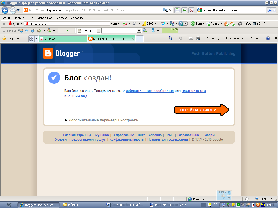Open the Страница dropdown menu
278x208 pixels.
215,38
